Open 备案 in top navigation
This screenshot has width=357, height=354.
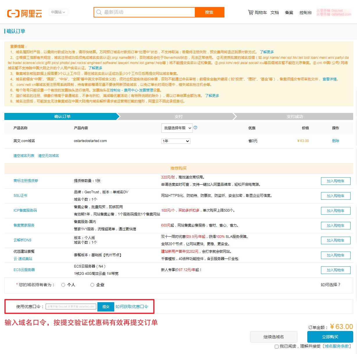pos(289,13)
